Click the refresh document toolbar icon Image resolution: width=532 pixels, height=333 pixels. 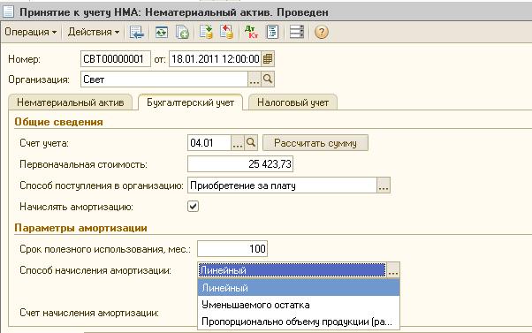pyautogui.click(x=161, y=32)
